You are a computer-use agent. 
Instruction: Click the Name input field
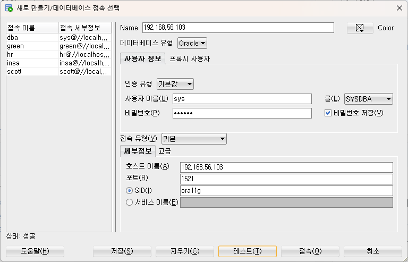tap(238, 28)
